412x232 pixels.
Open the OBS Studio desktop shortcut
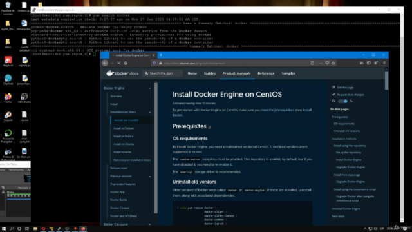[24, 98]
